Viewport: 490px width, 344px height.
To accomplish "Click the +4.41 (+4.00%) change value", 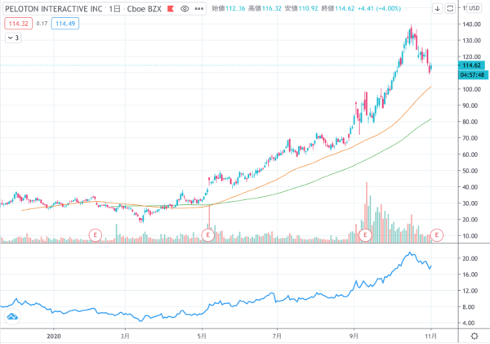I will pyautogui.click(x=379, y=8).
